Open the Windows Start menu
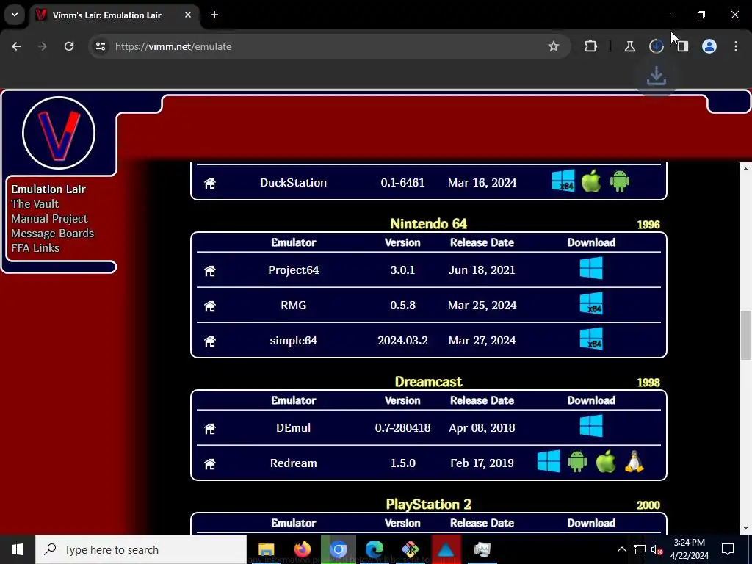Screen dimensions: 752x564 [x=18, y=549]
